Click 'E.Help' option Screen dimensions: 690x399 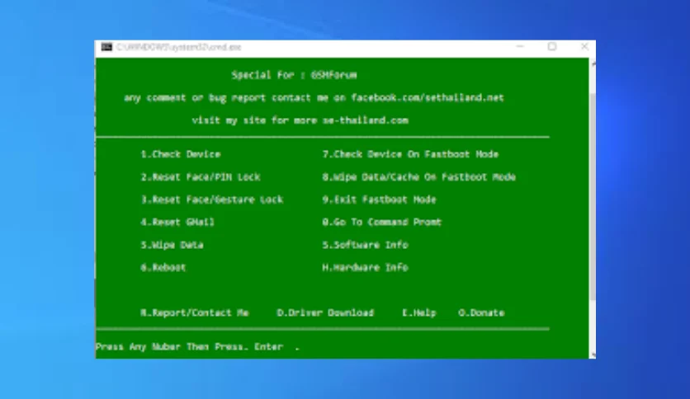click(x=419, y=313)
